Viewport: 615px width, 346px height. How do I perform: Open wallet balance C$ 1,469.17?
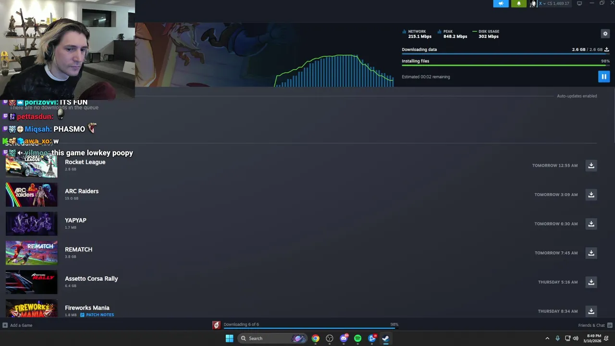(x=558, y=3)
